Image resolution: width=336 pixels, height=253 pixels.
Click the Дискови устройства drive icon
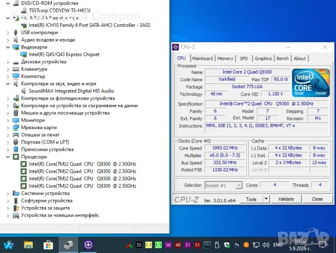pyautogui.click(x=16, y=62)
